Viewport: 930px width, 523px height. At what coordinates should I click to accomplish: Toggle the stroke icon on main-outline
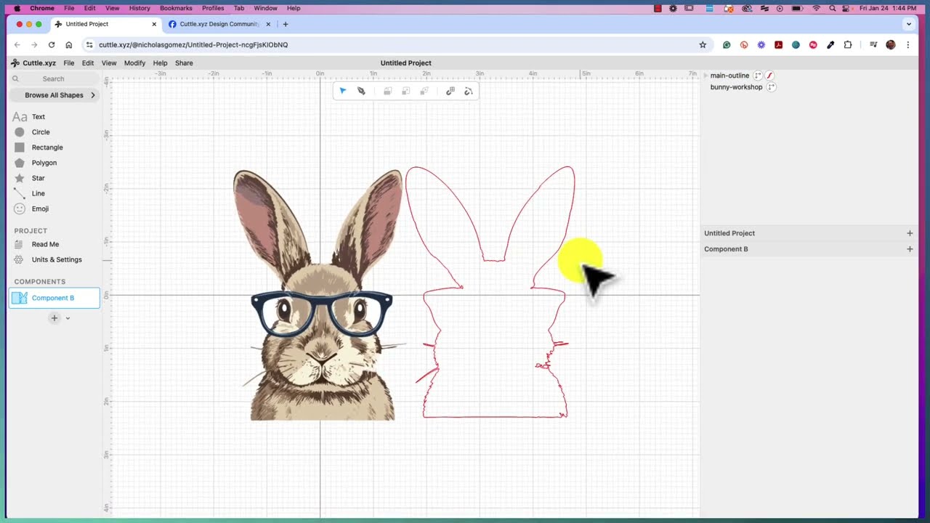click(769, 76)
